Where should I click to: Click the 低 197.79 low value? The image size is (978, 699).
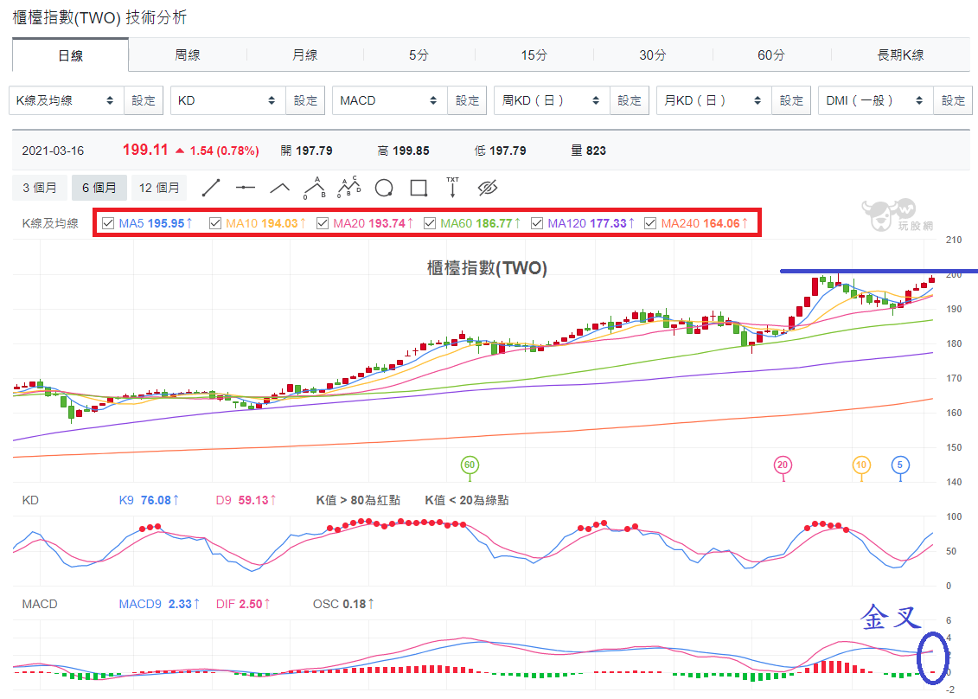pyautogui.click(x=500, y=151)
